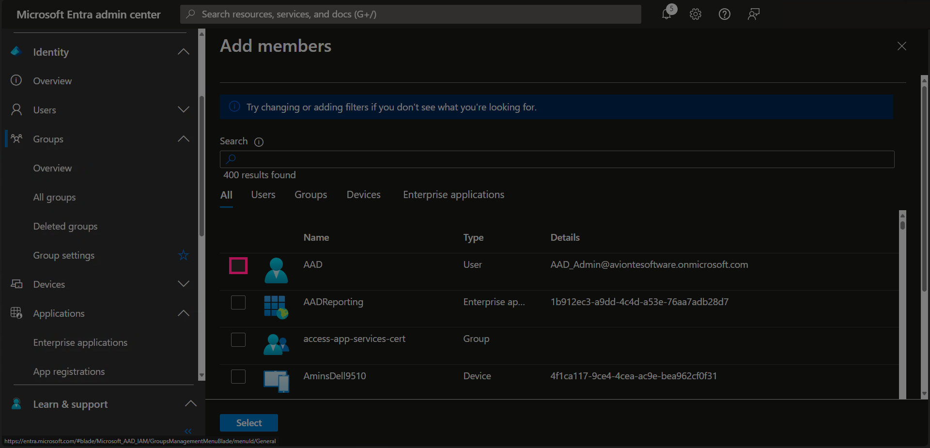Click the AADReporting enterprise app icon
The height and width of the screenshot is (448, 930).
[276, 307]
